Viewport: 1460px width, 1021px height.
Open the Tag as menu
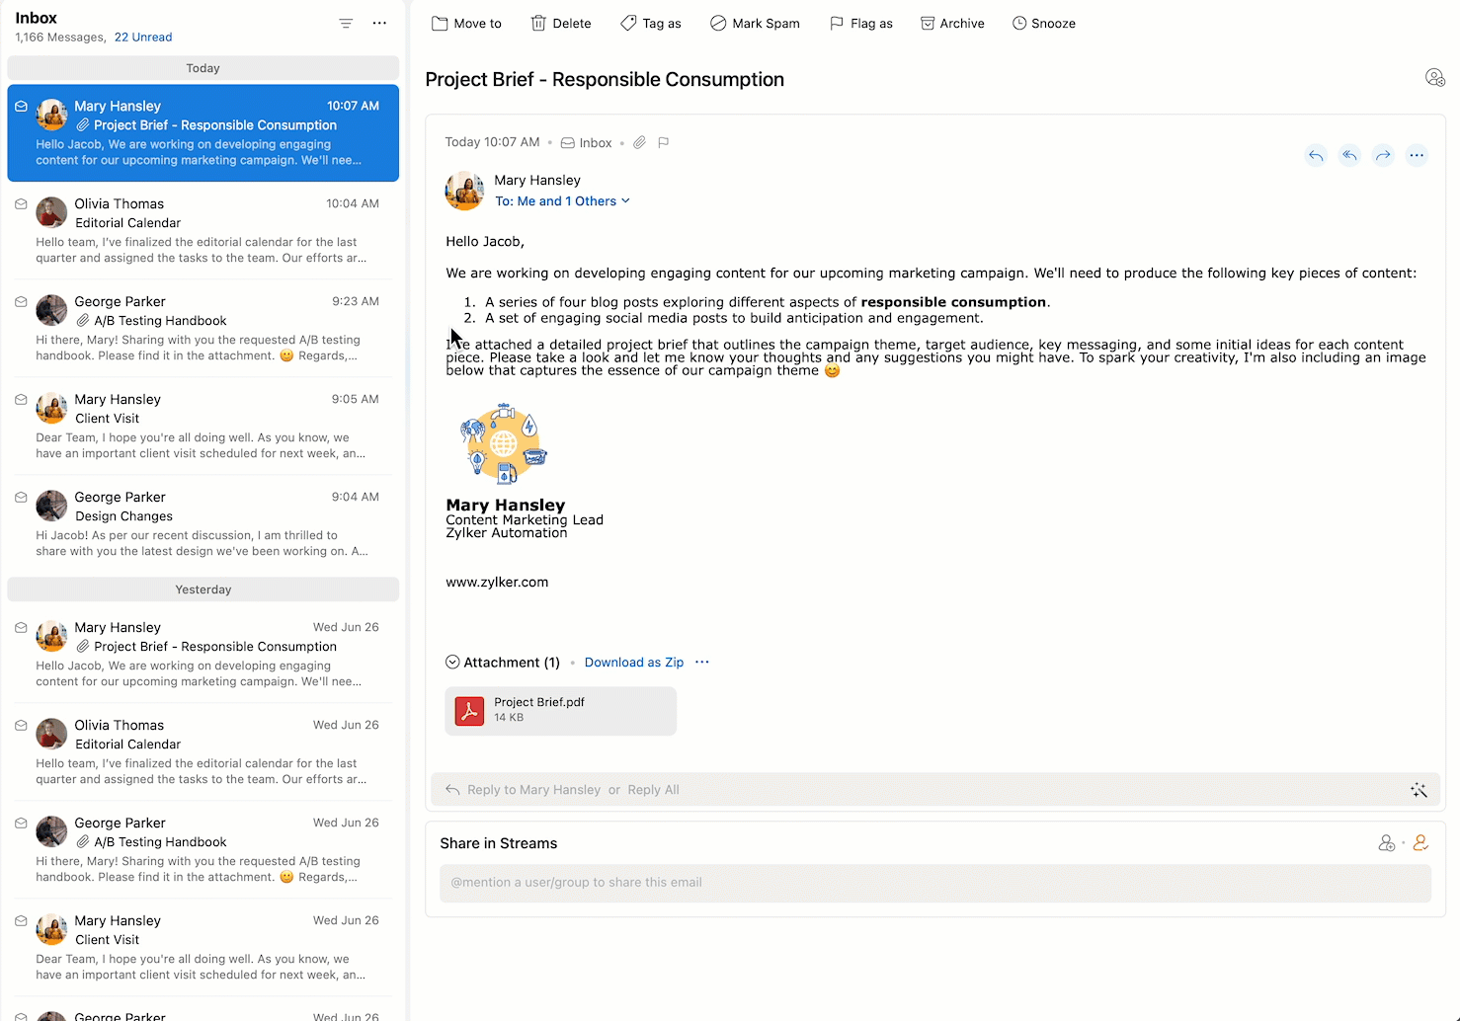651,23
